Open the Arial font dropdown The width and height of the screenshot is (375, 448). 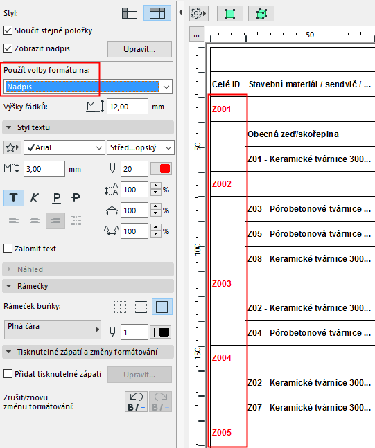pyautogui.click(x=64, y=147)
